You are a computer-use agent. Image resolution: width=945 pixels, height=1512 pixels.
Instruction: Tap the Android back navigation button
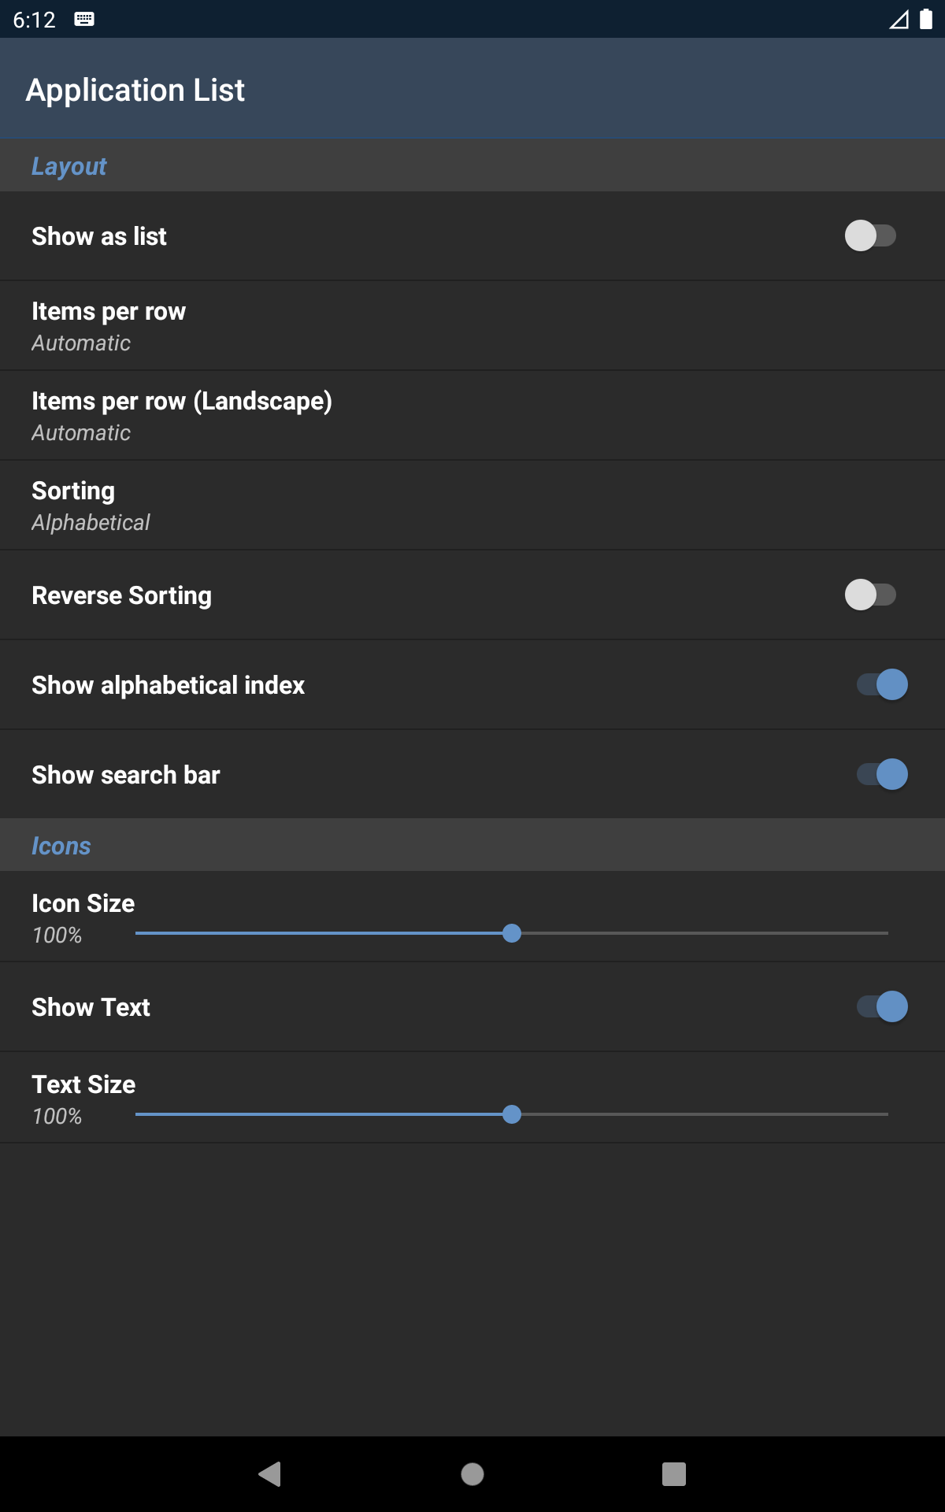pyautogui.click(x=270, y=1473)
